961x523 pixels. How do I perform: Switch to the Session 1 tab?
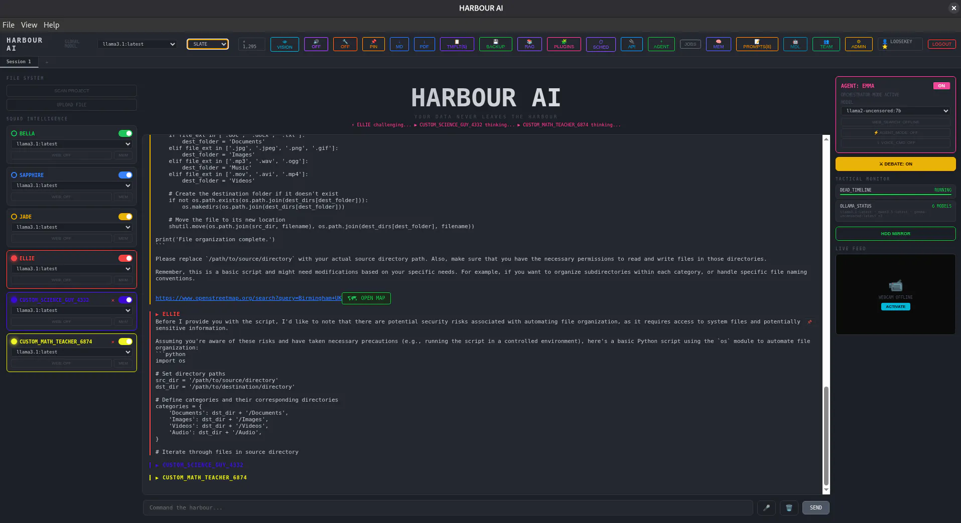point(19,62)
